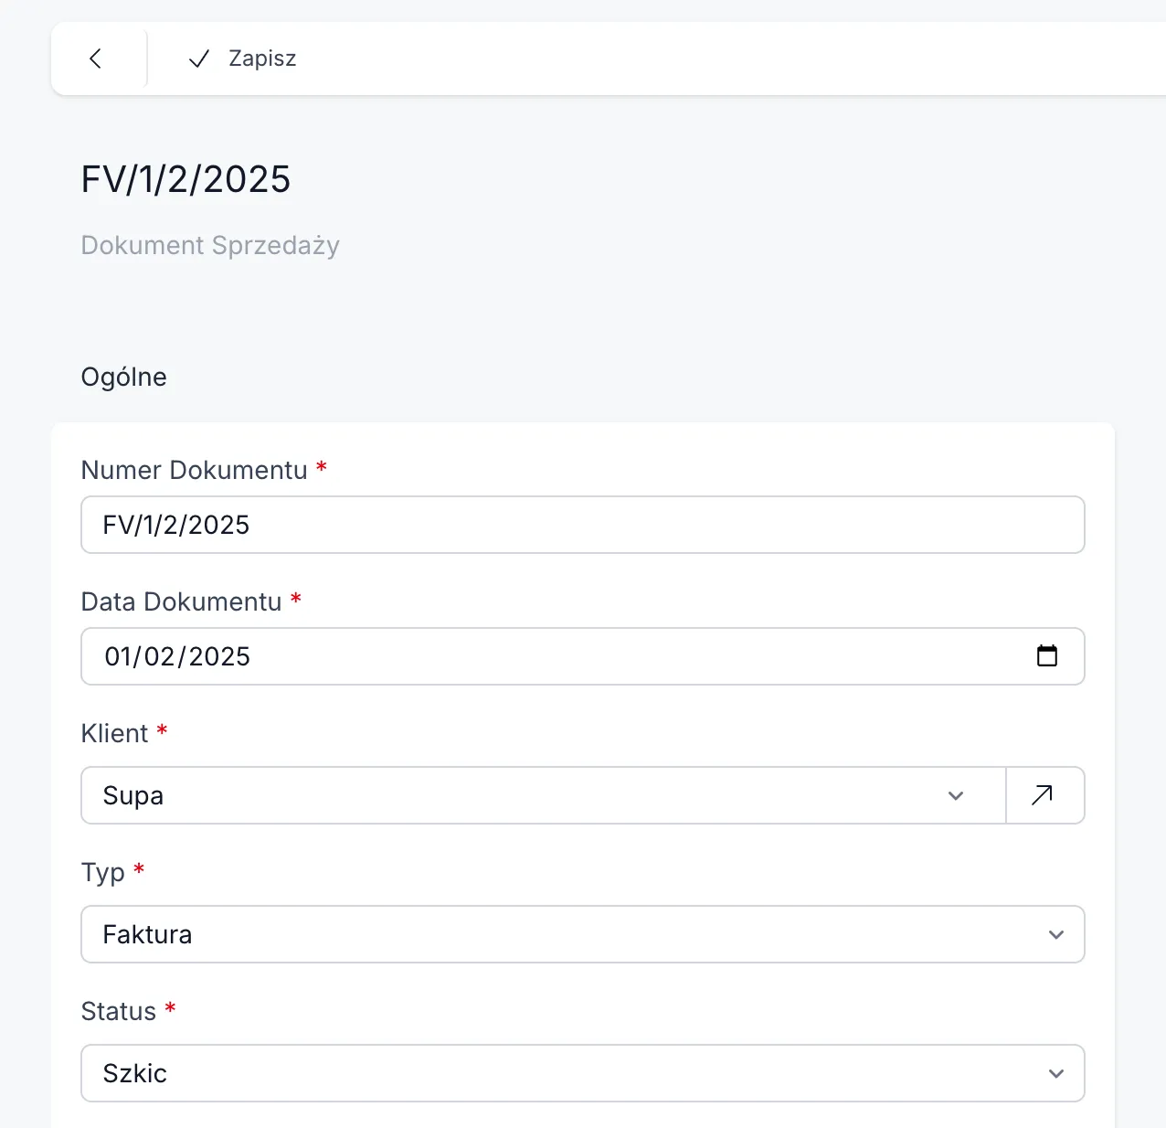Image resolution: width=1166 pixels, height=1128 pixels.
Task: Click the Numer Dokumentu field label
Action: [194, 470]
